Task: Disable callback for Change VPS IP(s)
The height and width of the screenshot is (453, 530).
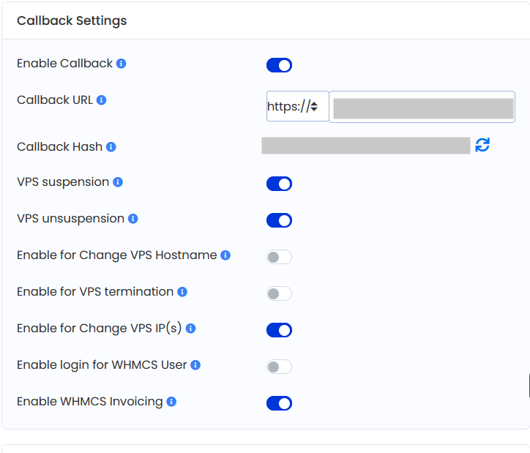Action: coord(279,330)
